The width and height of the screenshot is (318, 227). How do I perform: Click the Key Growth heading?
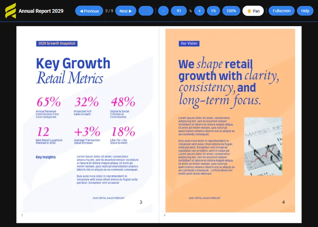coord(73,63)
